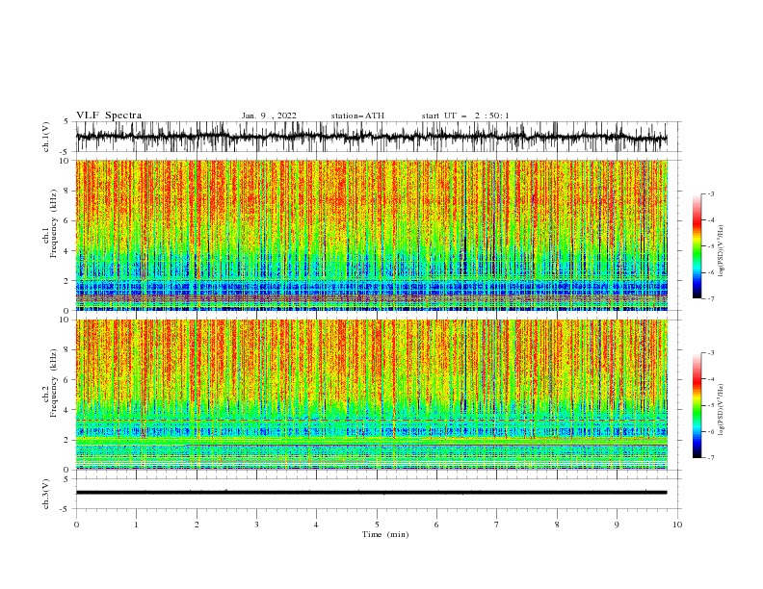Click the time axis tick label "1"

136,525
